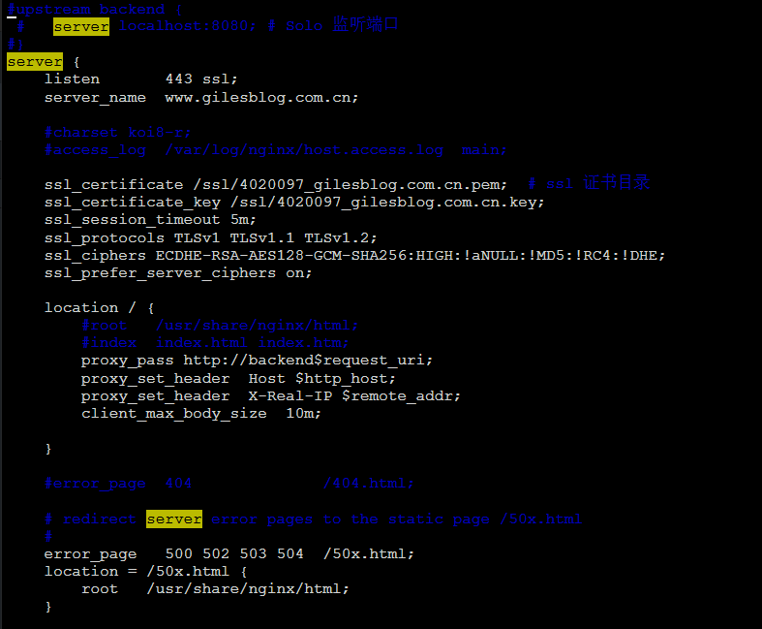The image size is (762, 629).
Task: Click the commented /404.html path
Action: [369, 484]
